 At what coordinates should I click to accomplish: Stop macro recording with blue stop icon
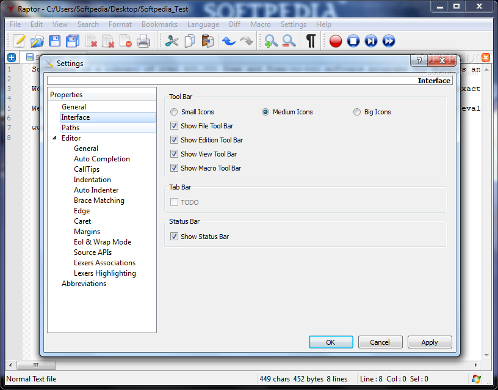point(353,41)
